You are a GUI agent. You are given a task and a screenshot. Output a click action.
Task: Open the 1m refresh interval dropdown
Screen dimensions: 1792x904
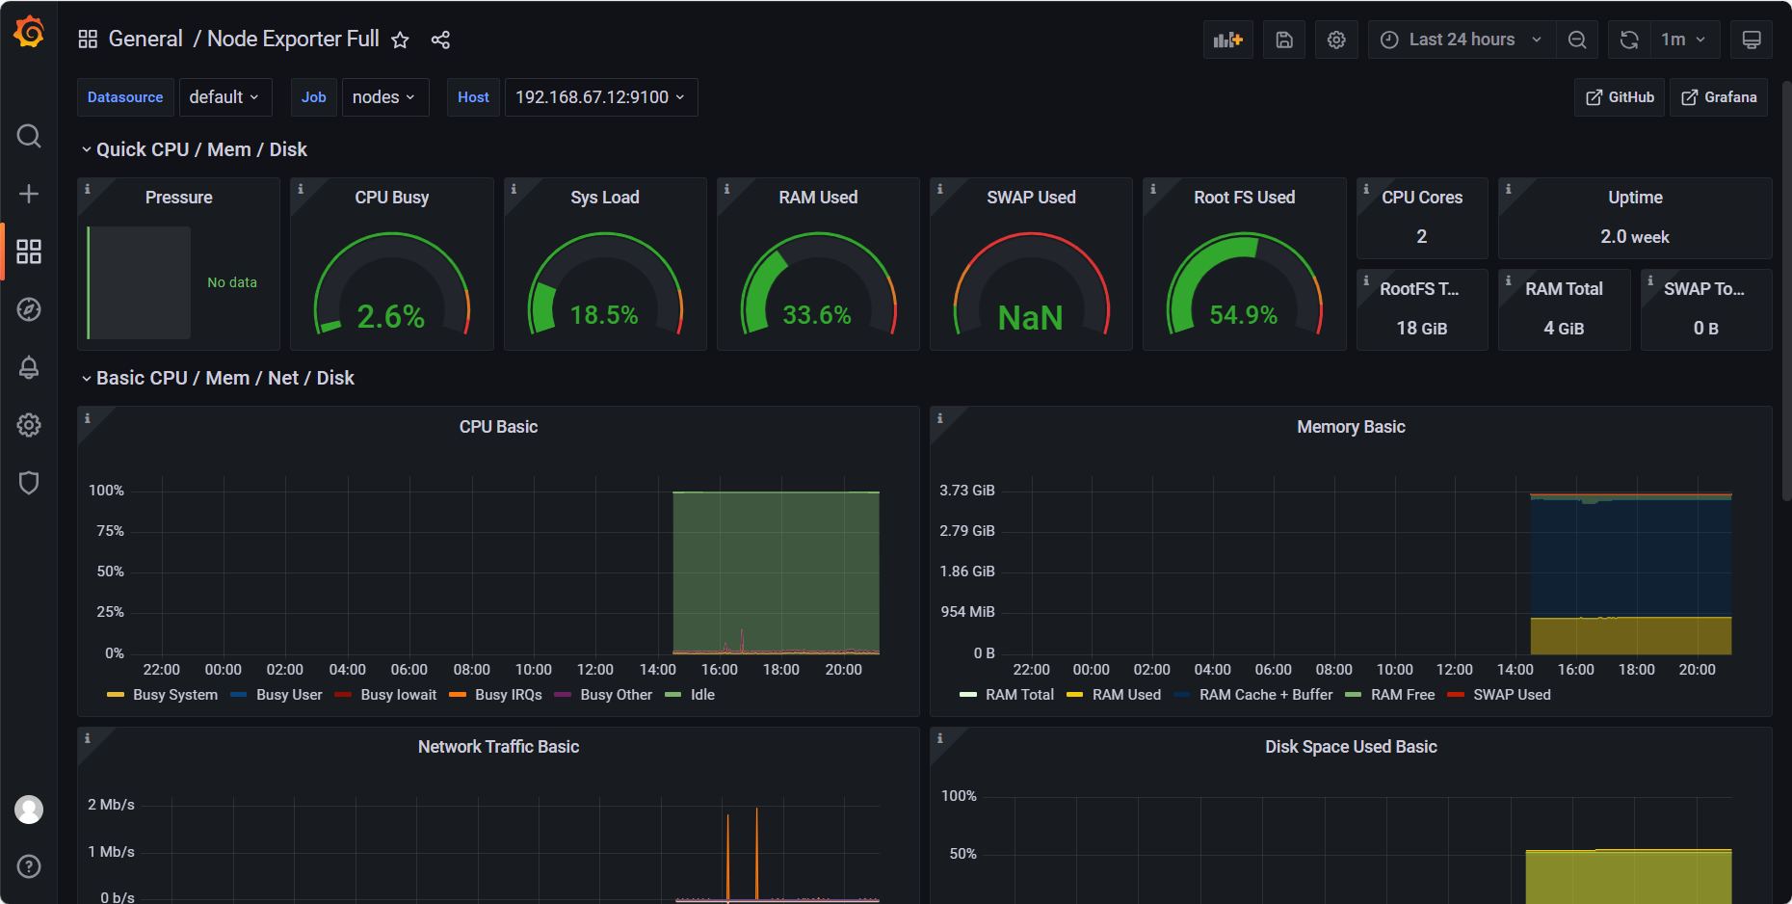pyautogui.click(x=1684, y=40)
